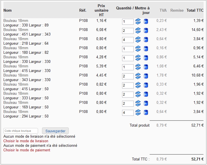The image size is (207, 165).
Task: Remove the 294 x 50 Bouleau item
Action: (146, 112)
